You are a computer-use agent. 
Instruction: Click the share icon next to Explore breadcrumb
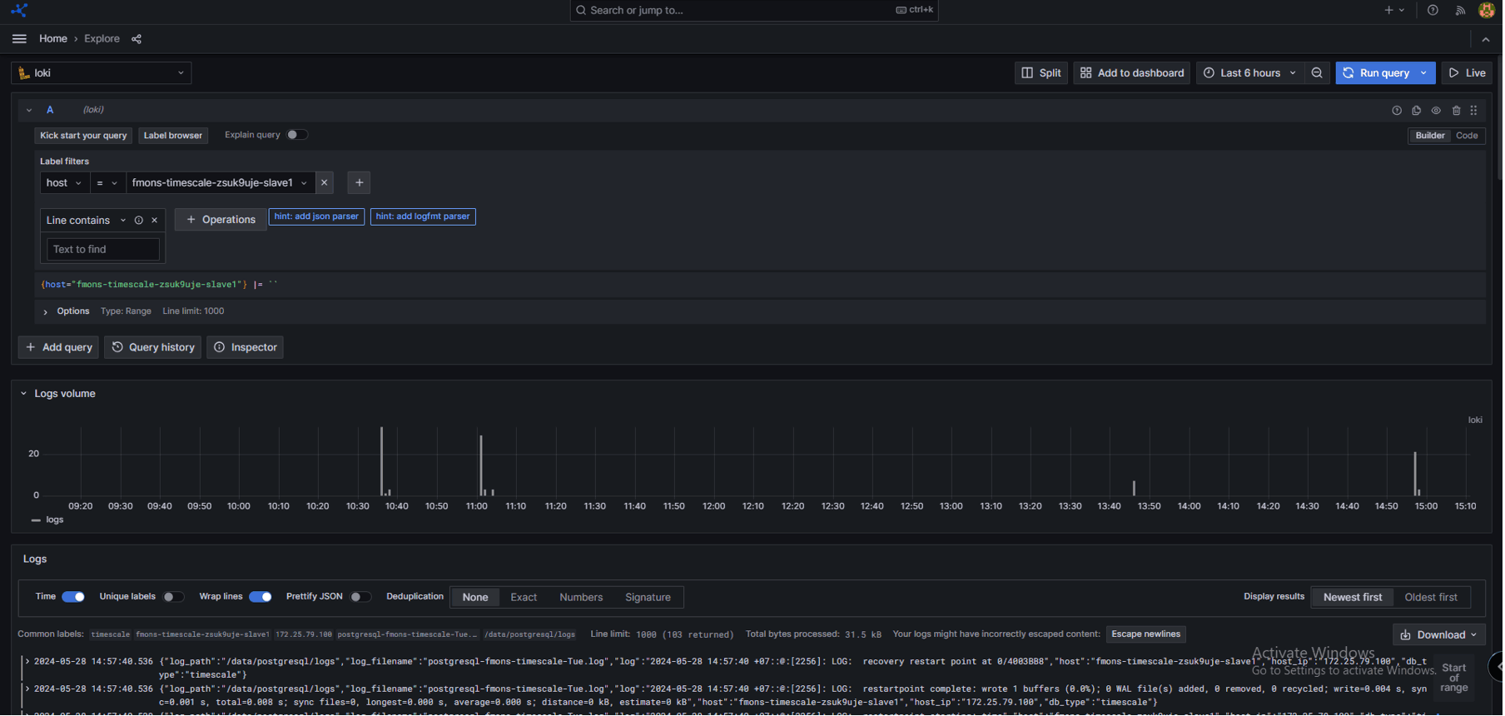tap(137, 39)
